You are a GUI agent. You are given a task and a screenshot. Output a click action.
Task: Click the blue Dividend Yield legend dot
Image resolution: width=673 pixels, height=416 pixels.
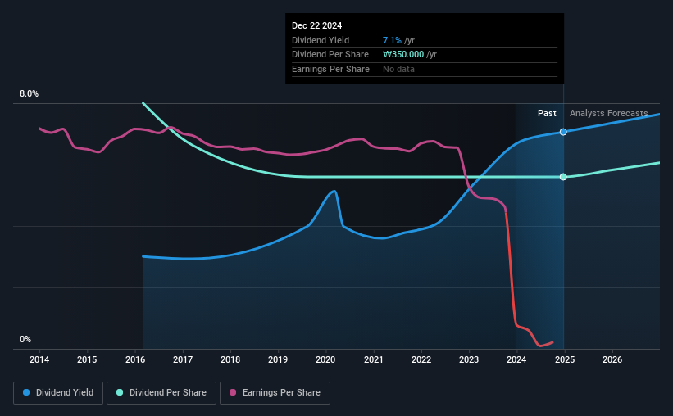click(x=26, y=392)
